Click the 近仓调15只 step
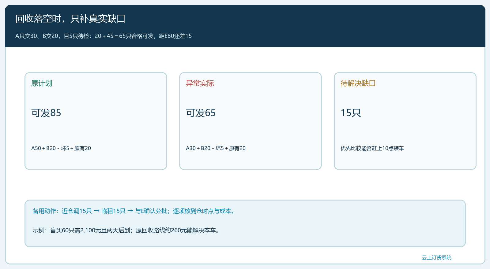This screenshot has height=269, width=490. [x=77, y=211]
